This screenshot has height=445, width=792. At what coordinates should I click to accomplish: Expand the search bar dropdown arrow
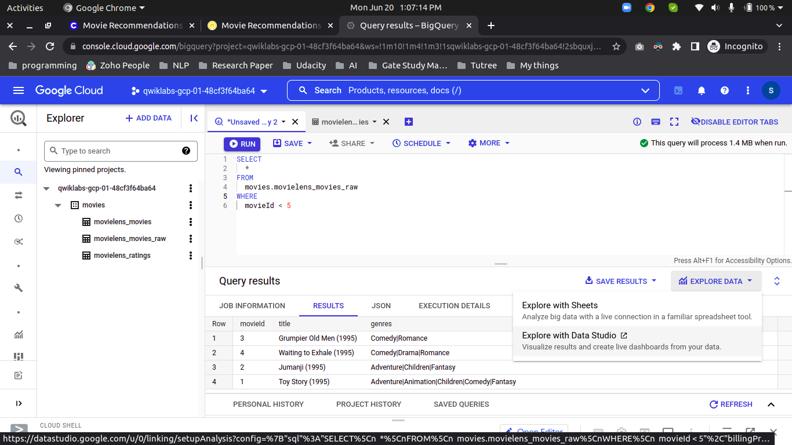[645, 90]
